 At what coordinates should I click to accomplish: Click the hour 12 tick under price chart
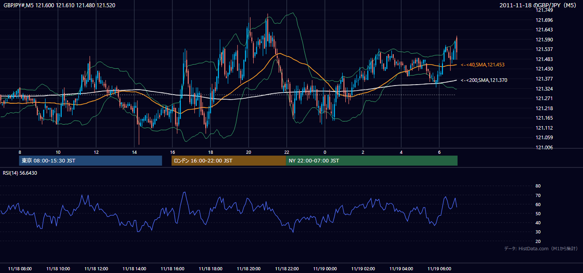click(96, 152)
